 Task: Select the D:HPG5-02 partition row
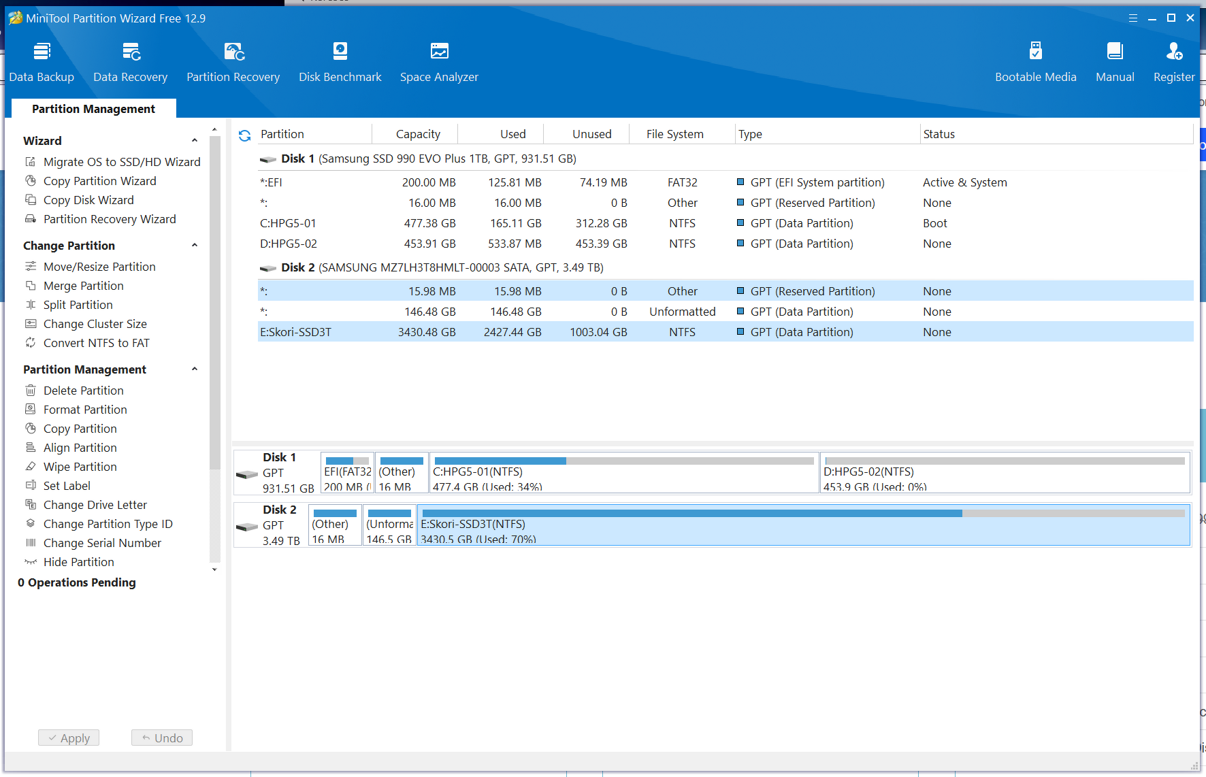(726, 244)
